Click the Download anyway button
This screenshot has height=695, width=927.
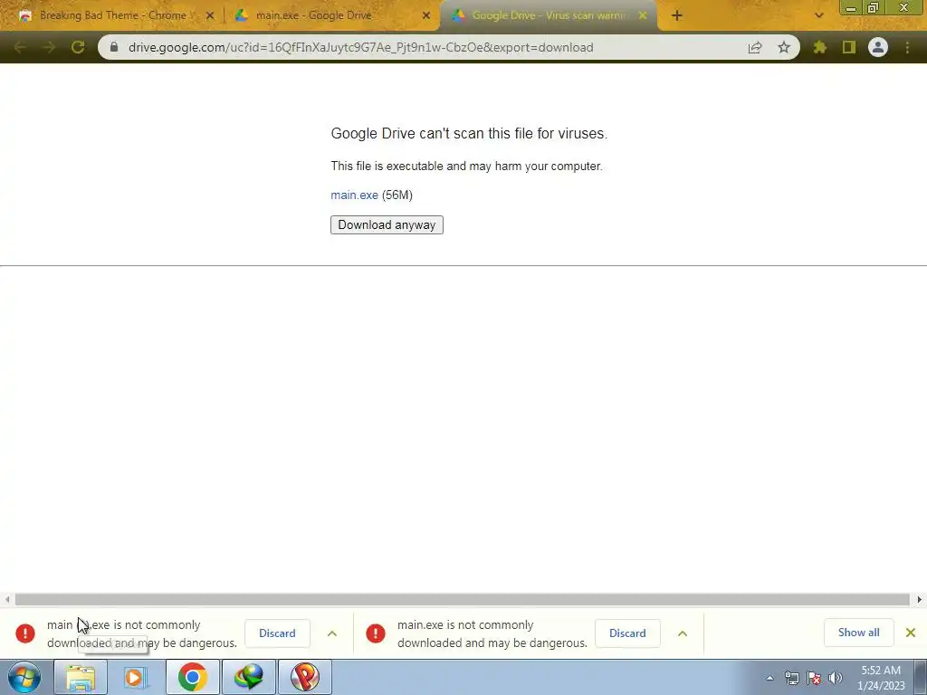click(387, 224)
